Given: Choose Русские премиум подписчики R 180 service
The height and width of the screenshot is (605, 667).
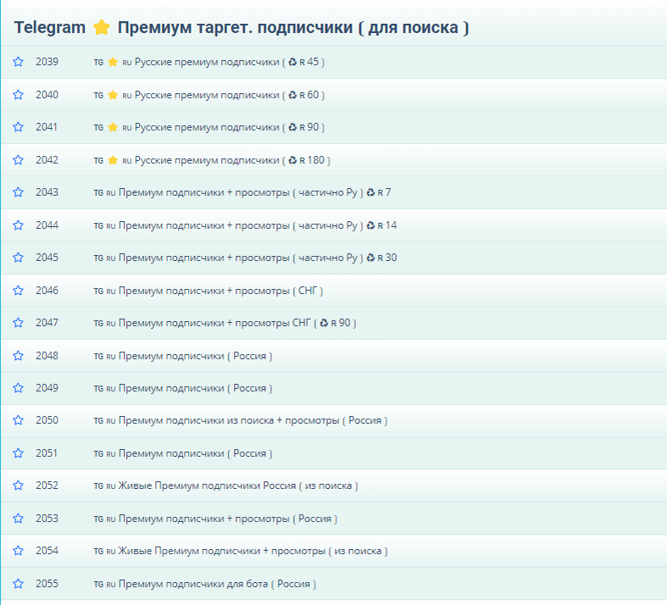Looking at the screenshot, I should 212,160.
